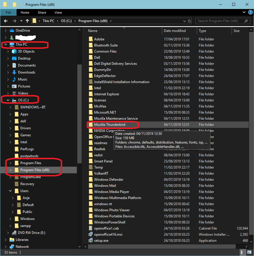This screenshot has width=254, height=256.
Task: Select the Mozilla Thunderbird folder
Action: [x=110, y=125]
